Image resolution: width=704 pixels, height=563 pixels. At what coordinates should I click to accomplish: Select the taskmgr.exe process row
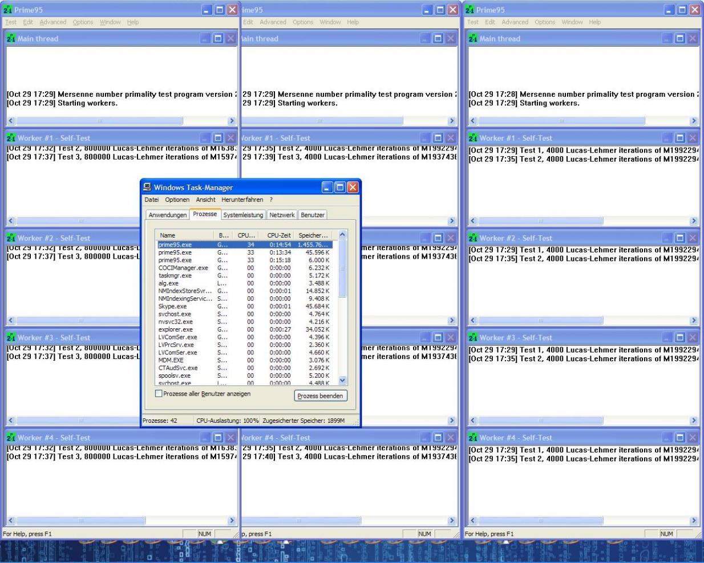pos(245,275)
